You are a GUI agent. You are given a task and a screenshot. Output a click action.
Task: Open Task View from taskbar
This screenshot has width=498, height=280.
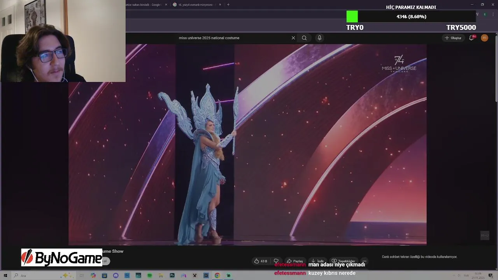[x=82, y=275]
